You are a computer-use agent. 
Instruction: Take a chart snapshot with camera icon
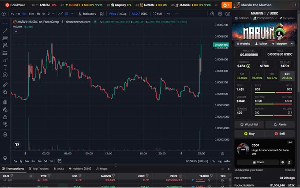click(228, 14)
